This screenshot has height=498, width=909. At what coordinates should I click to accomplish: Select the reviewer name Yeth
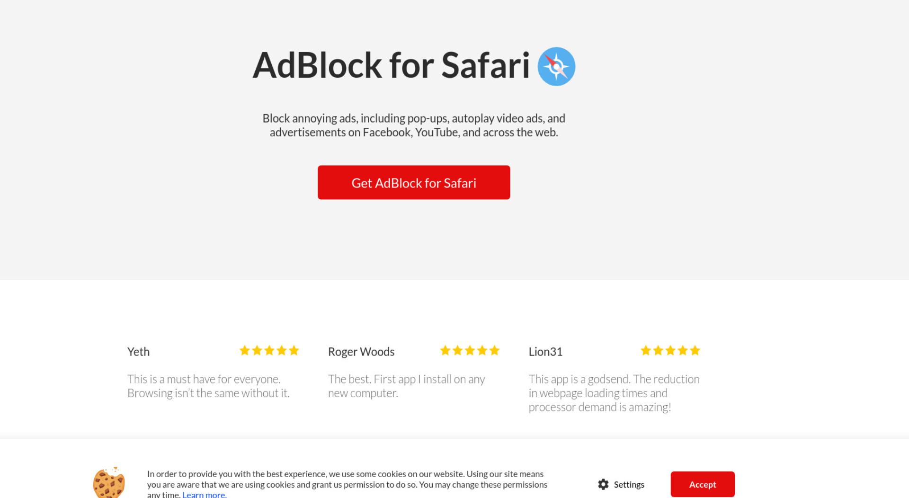pos(138,352)
